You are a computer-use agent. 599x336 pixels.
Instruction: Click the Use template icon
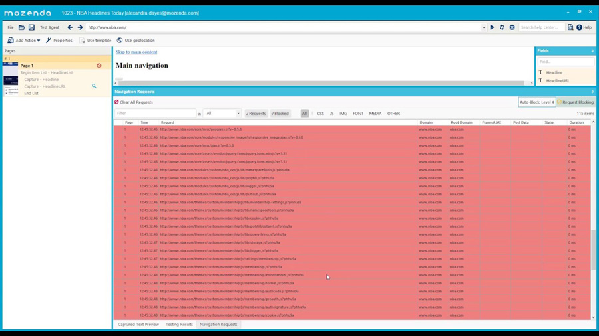click(x=82, y=40)
